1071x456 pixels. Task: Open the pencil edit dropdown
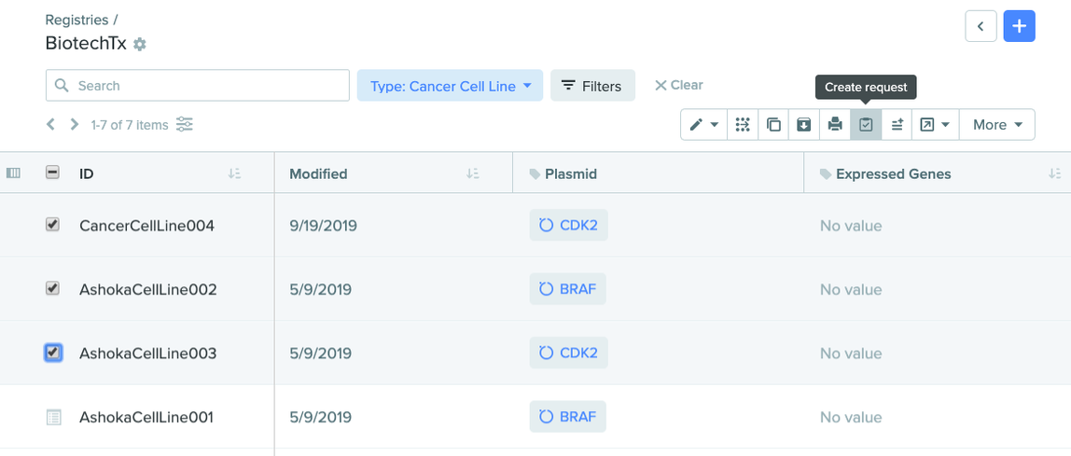703,125
